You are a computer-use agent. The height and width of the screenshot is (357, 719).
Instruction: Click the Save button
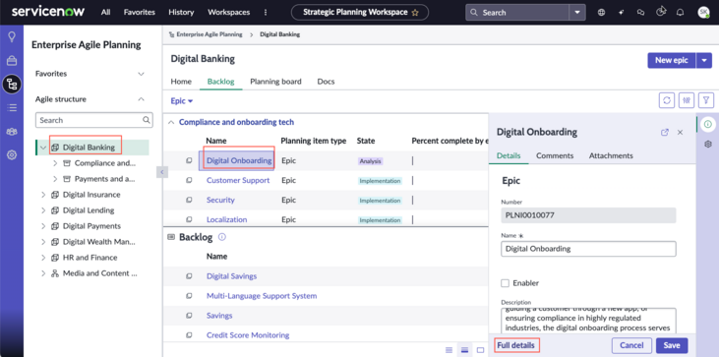[x=672, y=345]
